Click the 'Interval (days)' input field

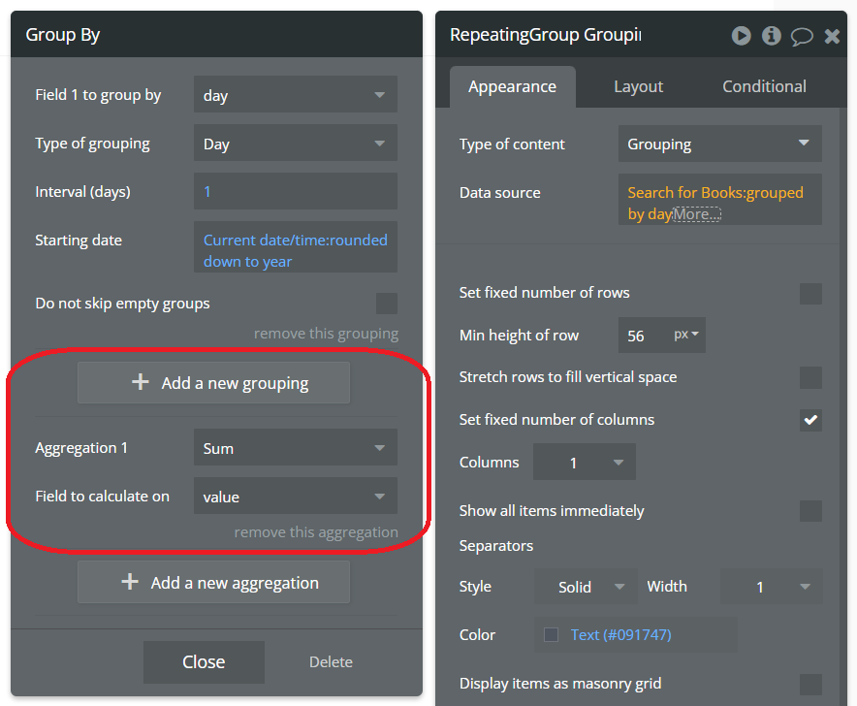click(295, 192)
